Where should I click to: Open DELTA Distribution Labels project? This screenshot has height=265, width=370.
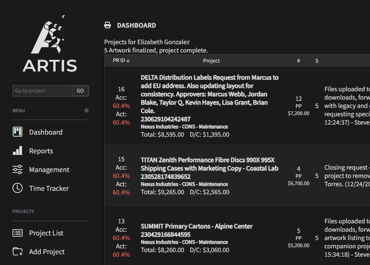click(x=210, y=77)
